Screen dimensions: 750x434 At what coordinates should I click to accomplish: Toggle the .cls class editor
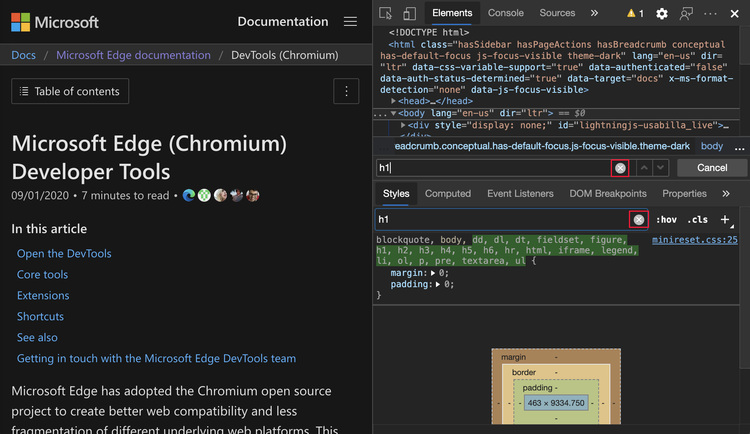point(698,219)
